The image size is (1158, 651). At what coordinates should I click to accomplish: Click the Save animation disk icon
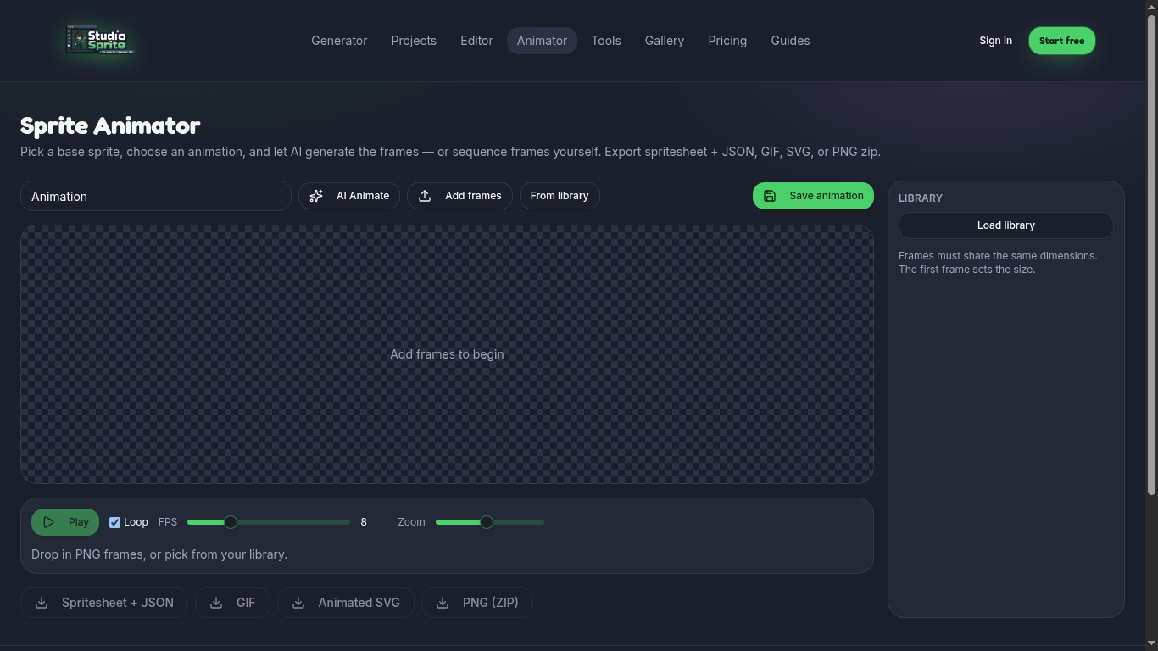(x=770, y=196)
